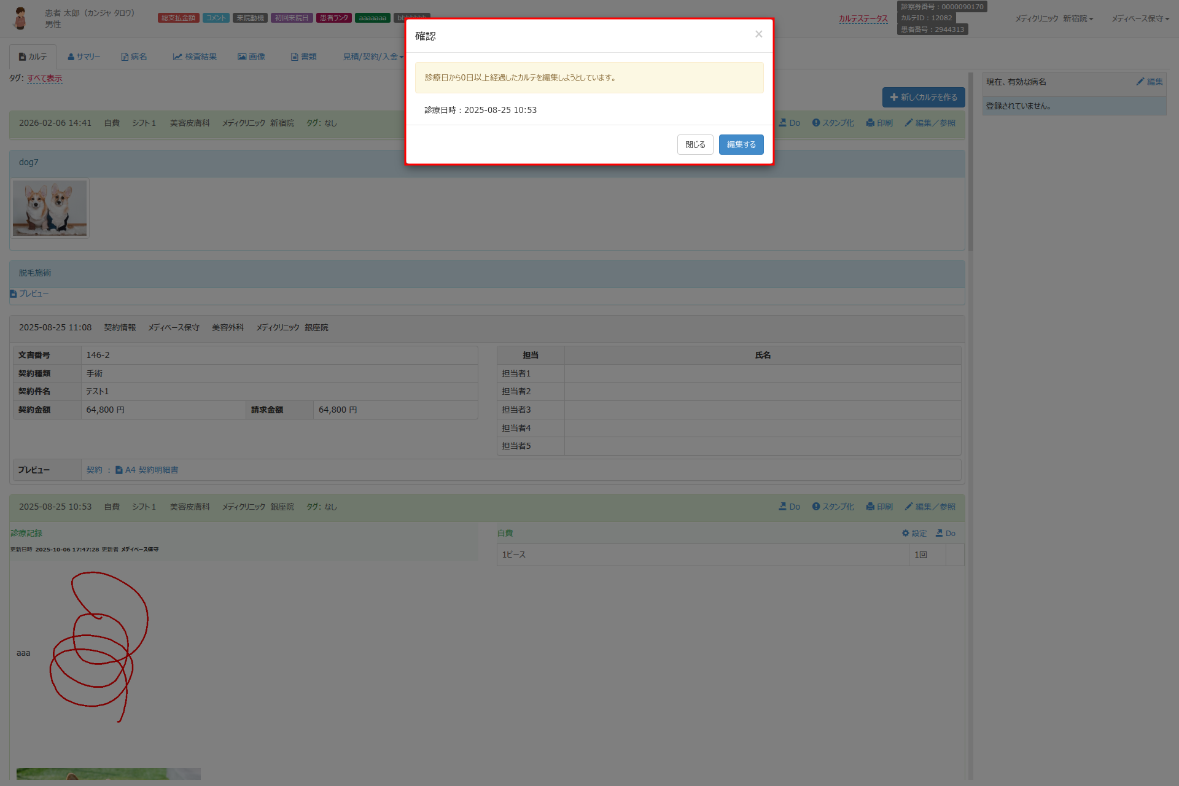Click the 新しくカルテを作る plus button
The width and height of the screenshot is (1179, 786).
923,98
